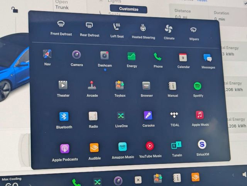Launch the Camera app
The height and width of the screenshot is (186, 247).
[x=76, y=55]
